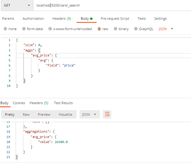Open the Headers (9) request tab
Image resolution: width=191 pixels, height=165 pixels.
[x=62, y=19]
